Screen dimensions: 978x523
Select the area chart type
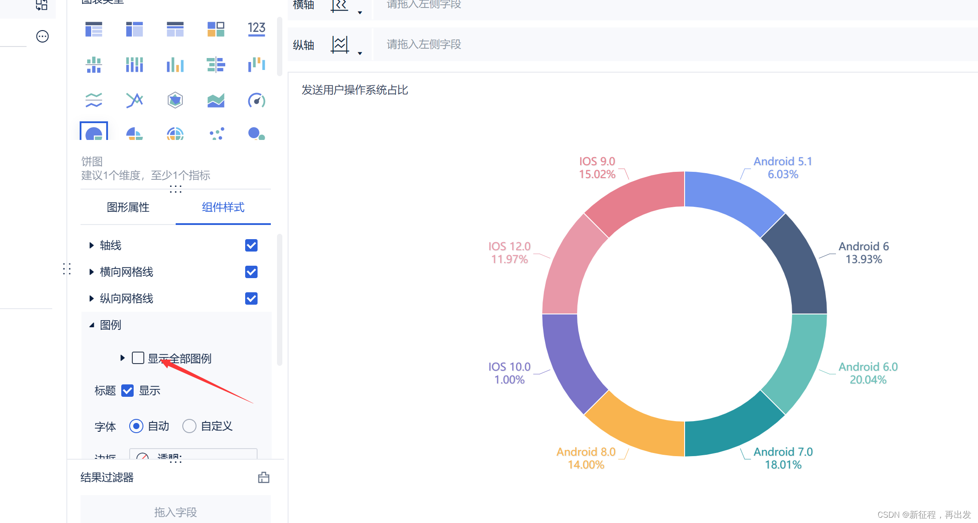[216, 100]
